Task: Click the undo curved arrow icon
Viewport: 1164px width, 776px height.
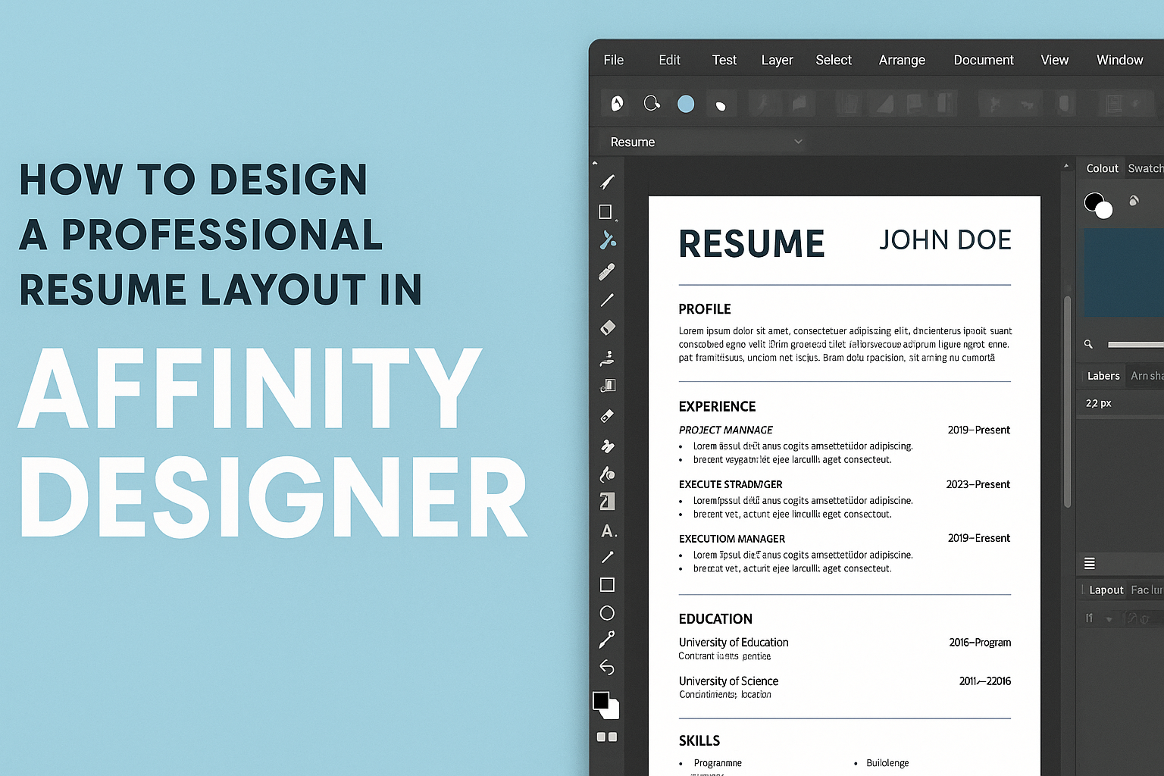Action: [x=607, y=667]
